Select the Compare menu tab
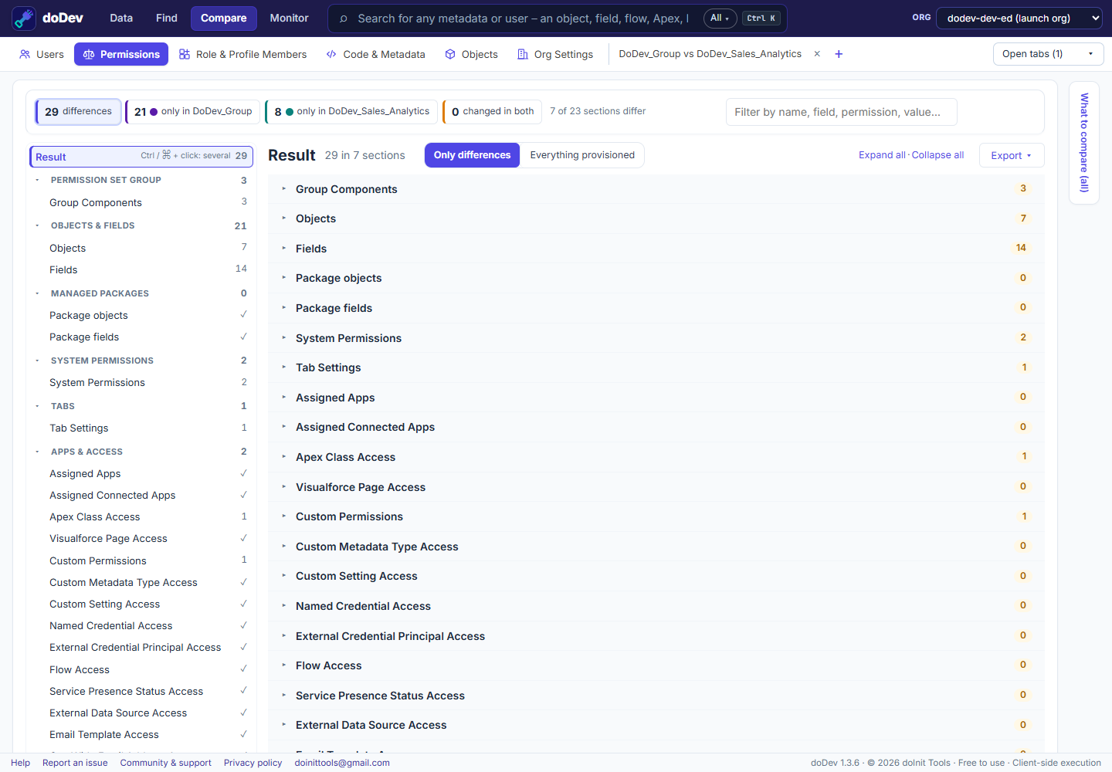The width and height of the screenshot is (1112, 772). pyautogui.click(x=224, y=18)
